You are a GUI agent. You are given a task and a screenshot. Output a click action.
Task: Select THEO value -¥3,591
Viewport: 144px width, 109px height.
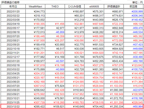pyautogui.click(x=60, y=61)
